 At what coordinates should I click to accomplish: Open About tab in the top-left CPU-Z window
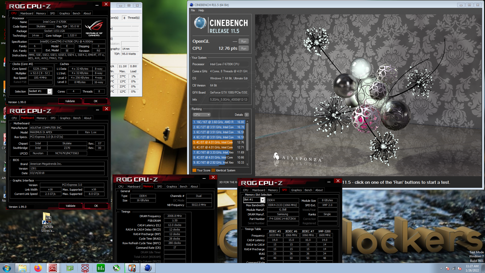click(x=87, y=13)
